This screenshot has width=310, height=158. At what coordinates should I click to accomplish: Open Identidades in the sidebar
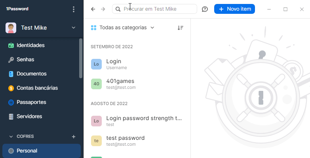pyautogui.click(x=30, y=45)
